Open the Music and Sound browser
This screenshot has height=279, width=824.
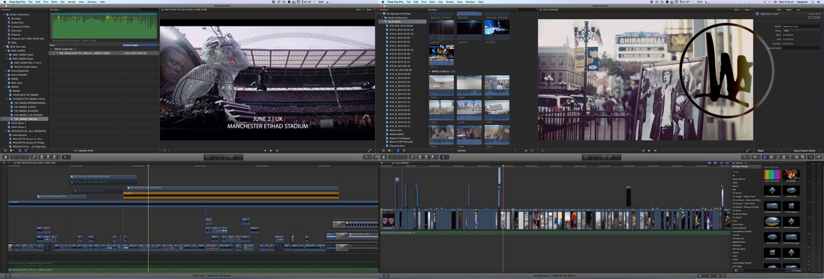(778, 157)
